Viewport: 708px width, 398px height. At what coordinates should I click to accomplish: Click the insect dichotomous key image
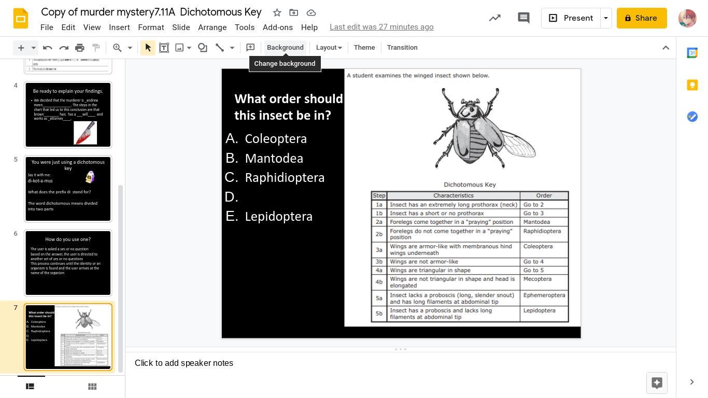click(x=462, y=197)
